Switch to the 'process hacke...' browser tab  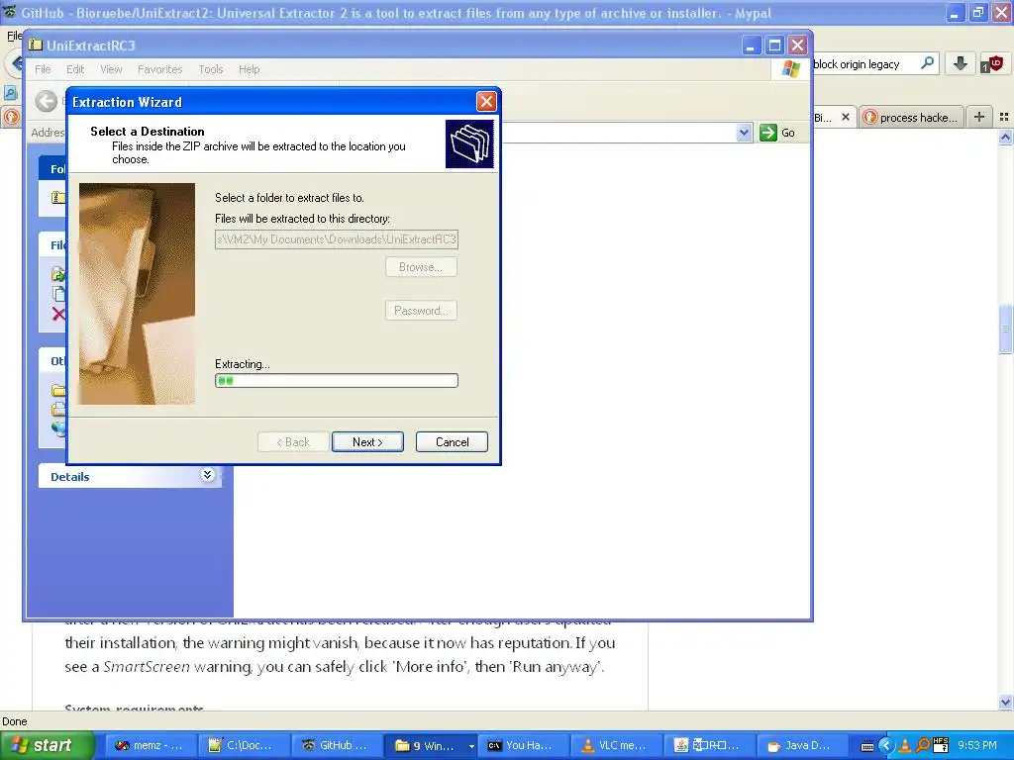click(x=912, y=117)
